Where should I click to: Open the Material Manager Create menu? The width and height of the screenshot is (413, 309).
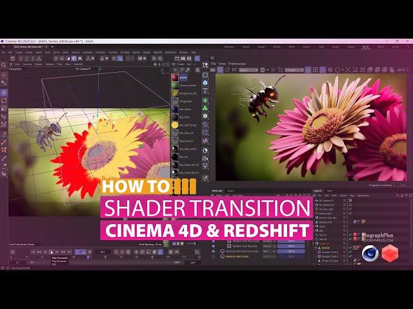coord(181,64)
